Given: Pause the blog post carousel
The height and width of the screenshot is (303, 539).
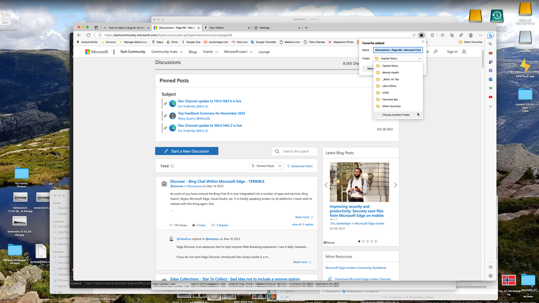Looking at the screenshot, I should [329, 243].
